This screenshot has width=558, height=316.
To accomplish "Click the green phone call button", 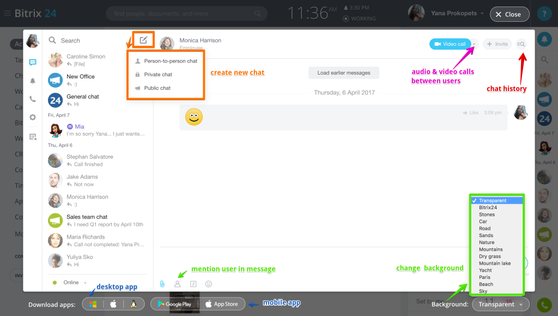I will (544, 305).
